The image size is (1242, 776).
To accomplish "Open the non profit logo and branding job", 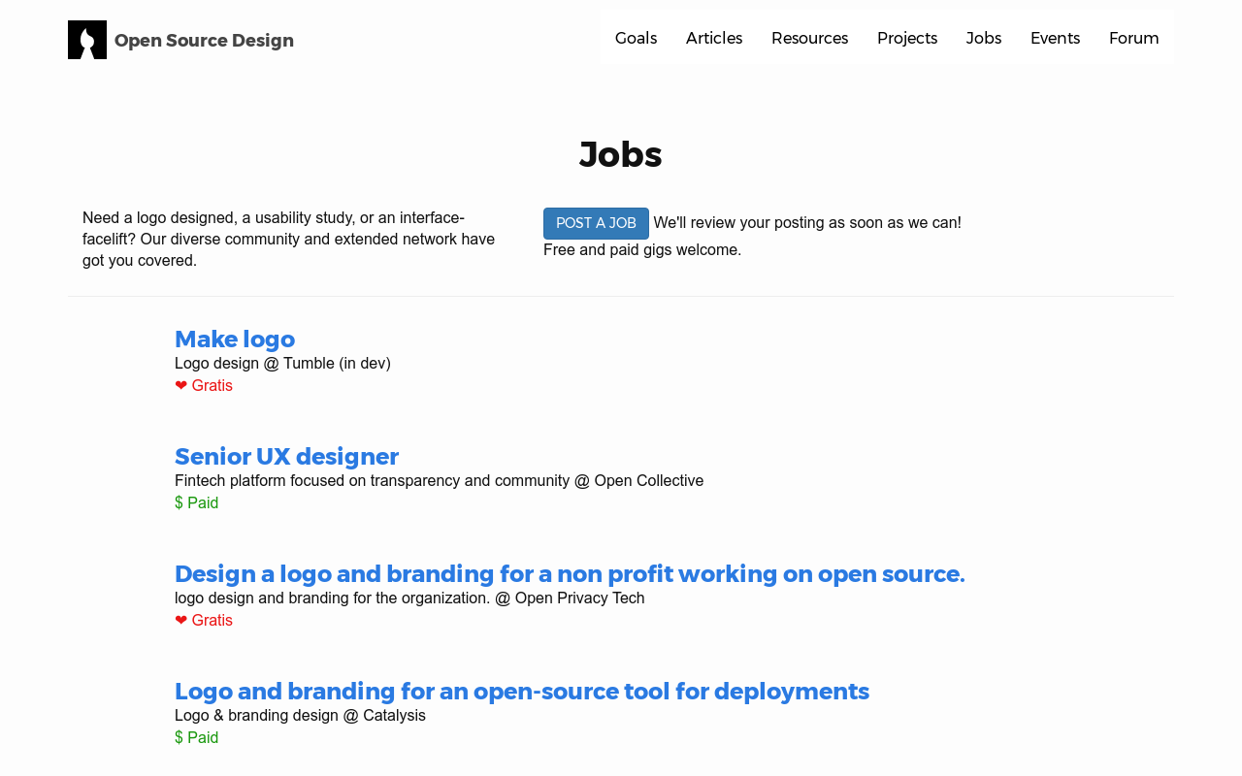I will tap(570, 574).
